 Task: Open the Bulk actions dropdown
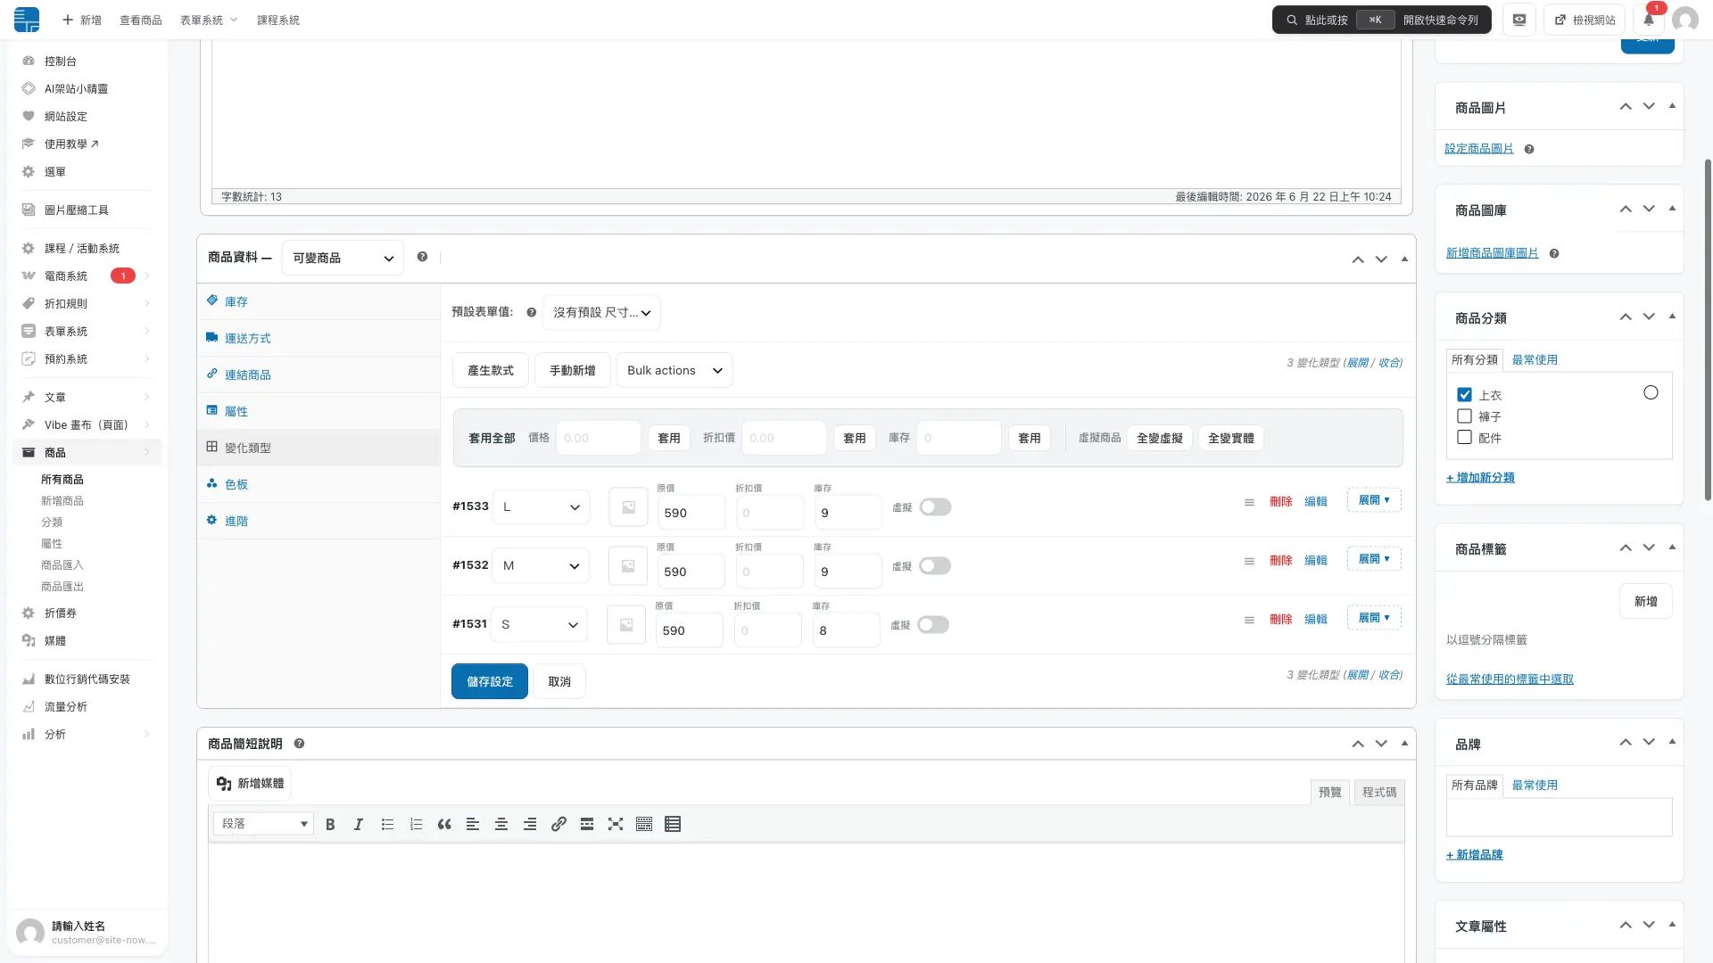tap(674, 370)
